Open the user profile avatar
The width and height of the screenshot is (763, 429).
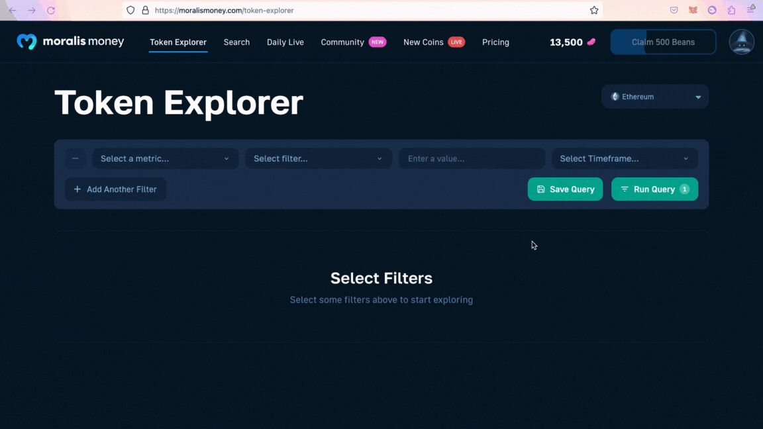coord(742,42)
